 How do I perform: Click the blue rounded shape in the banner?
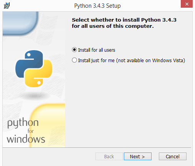click(x=20, y=23)
